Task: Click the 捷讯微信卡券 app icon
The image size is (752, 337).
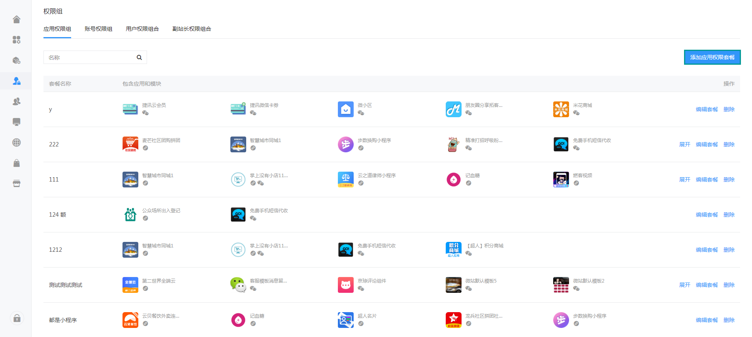Action: (x=238, y=109)
